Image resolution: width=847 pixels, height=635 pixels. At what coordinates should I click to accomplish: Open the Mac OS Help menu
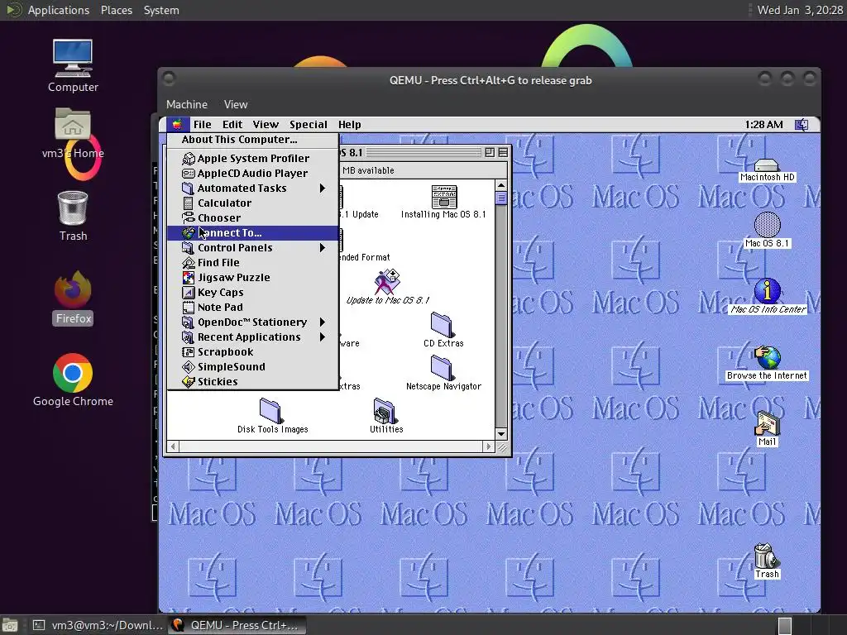(x=350, y=125)
